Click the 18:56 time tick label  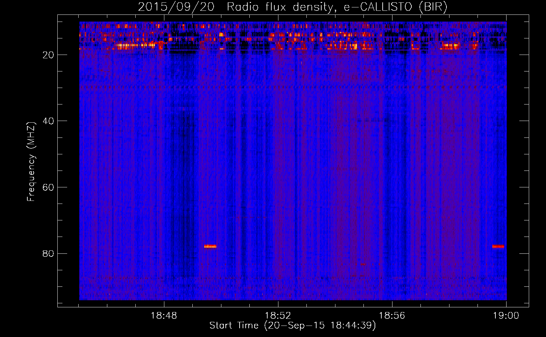(392, 316)
